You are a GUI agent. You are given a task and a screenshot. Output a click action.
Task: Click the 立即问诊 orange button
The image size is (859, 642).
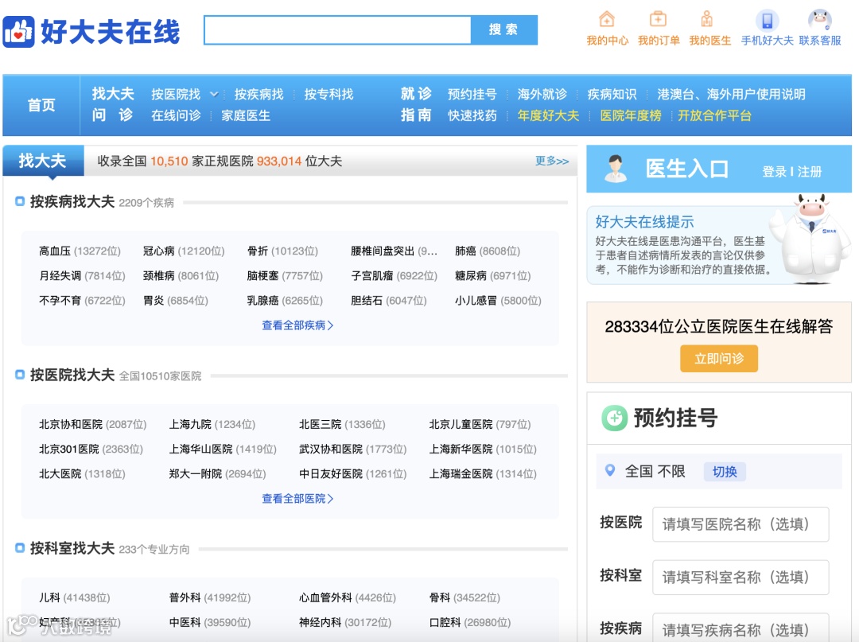click(719, 359)
